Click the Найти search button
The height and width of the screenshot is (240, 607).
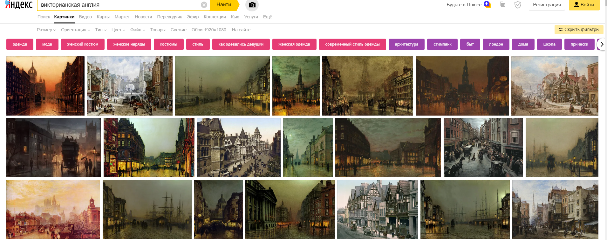pyautogui.click(x=224, y=5)
